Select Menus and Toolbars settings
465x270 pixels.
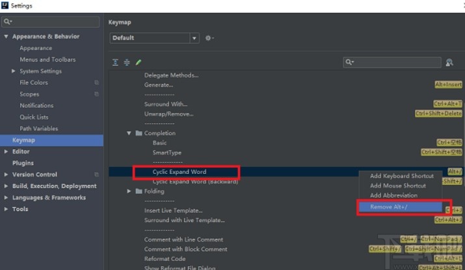47,60
